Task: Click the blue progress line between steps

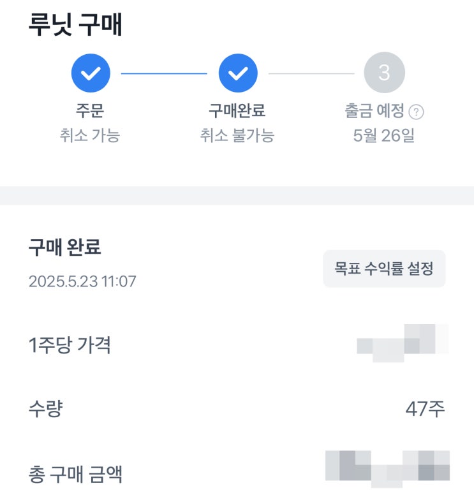Action: click(x=164, y=73)
